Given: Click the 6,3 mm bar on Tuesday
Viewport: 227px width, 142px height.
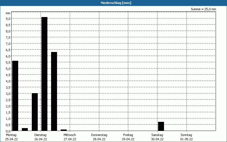Looking at the screenshot, I should pos(54,91).
